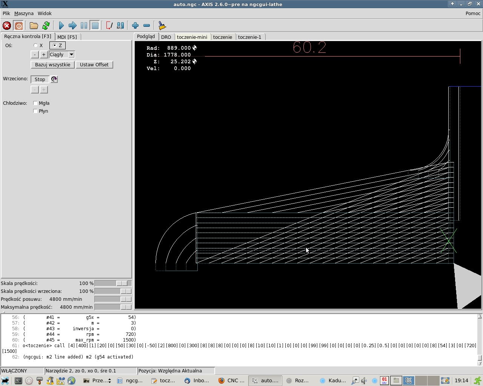Toggle the M1 optional pause
The image size is (483, 386).
tap(120, 26)
